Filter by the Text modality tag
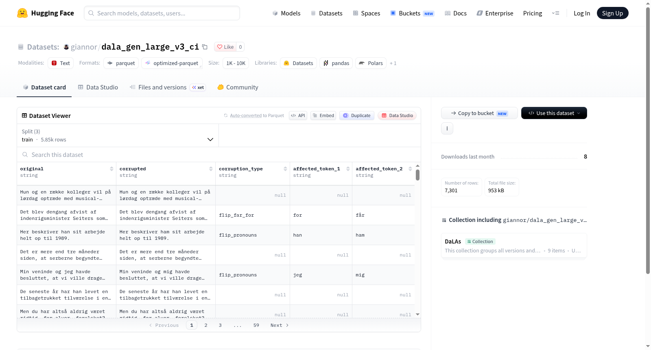The image size is (651, 350). pyautogui.click(x=61, y=63)
